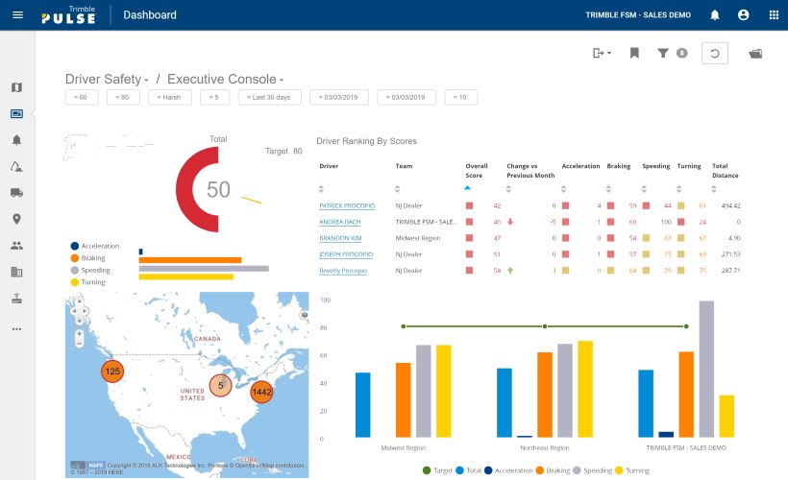Click the '= 10' filter chip
The width and height of the screenshot is (788, 480).
tap(461, 97)
